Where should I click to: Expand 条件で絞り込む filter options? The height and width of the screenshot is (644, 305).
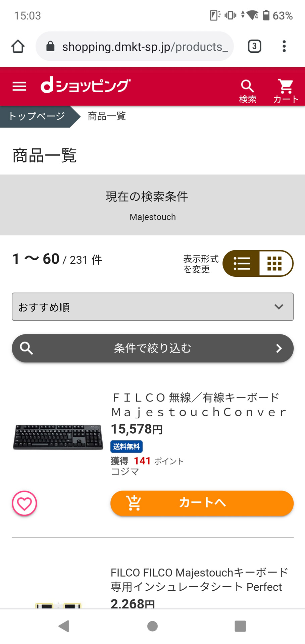tap(153, 348)
